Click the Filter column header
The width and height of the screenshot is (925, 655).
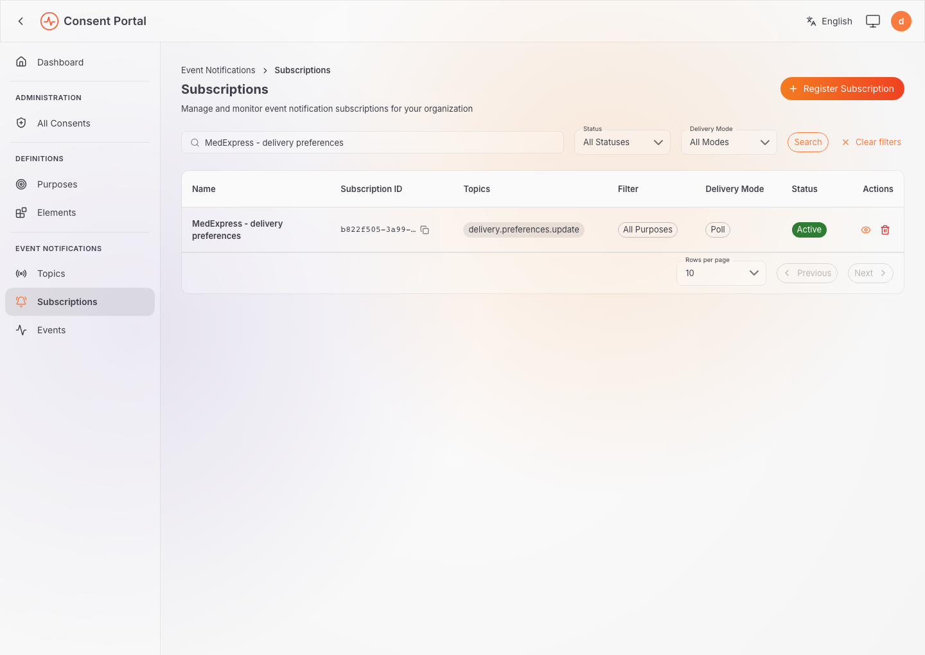pyautogui.click(x=628, y=189)
